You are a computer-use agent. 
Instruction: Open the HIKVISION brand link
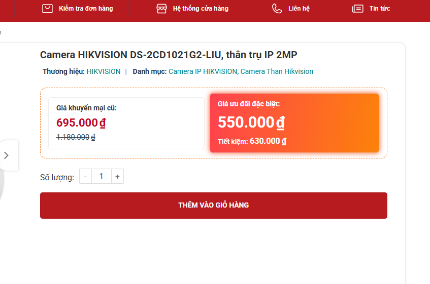[x=104, y=71]
